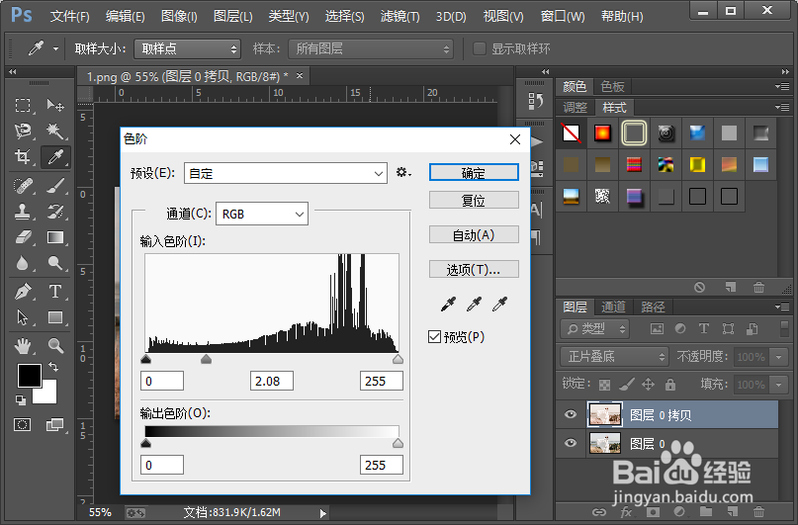Image resolution: width=798 pixels, height=525 pixels.
Task: Toggle lock position
Action: [648, 384]
